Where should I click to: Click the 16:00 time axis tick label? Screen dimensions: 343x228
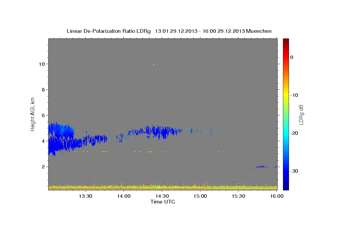pos(276,196)
